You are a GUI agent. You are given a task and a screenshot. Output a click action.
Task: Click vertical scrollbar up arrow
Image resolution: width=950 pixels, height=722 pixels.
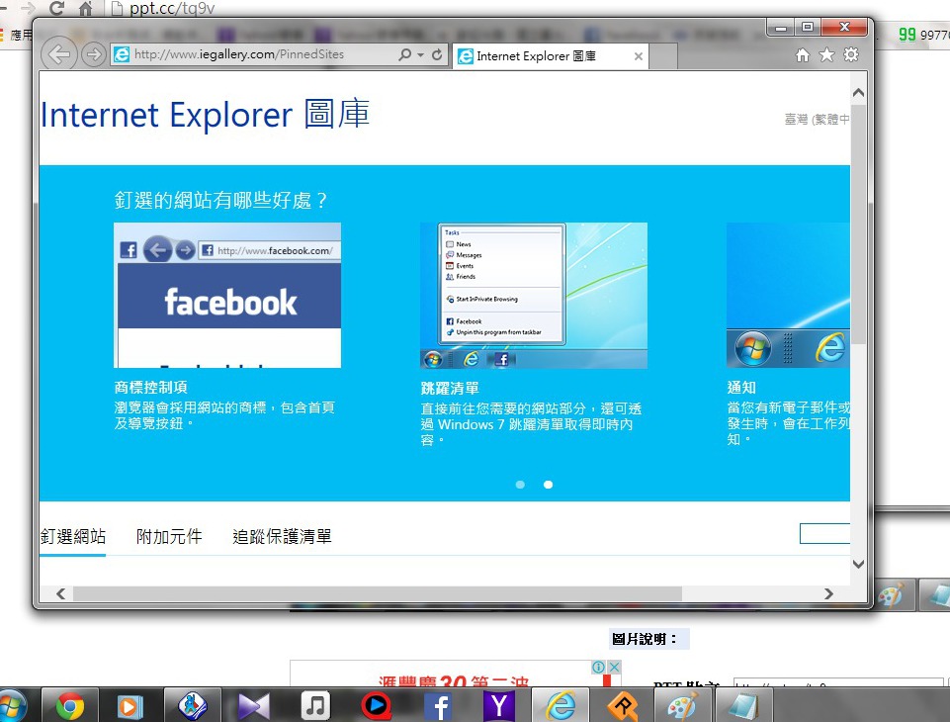click(x=858, y=93)
